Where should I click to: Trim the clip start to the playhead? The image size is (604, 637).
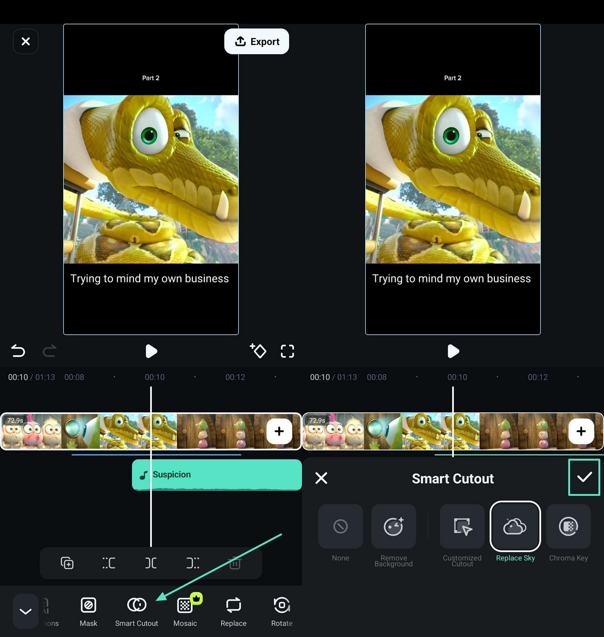pos(109,563)
